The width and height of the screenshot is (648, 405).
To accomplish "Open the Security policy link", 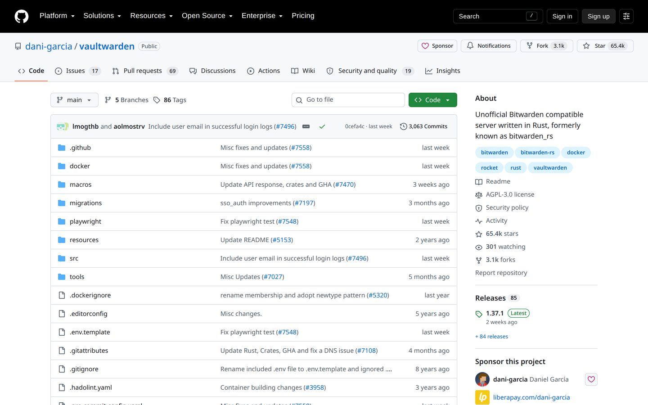I will [502, 207].
